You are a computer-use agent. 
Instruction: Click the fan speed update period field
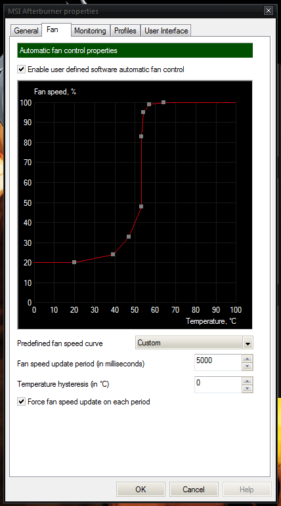[218, 362]
